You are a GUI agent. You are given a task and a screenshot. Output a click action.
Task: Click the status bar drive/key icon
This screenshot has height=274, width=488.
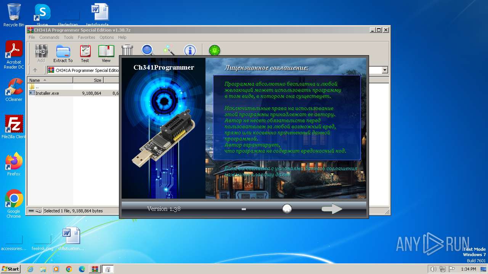(x=35, y=211)
